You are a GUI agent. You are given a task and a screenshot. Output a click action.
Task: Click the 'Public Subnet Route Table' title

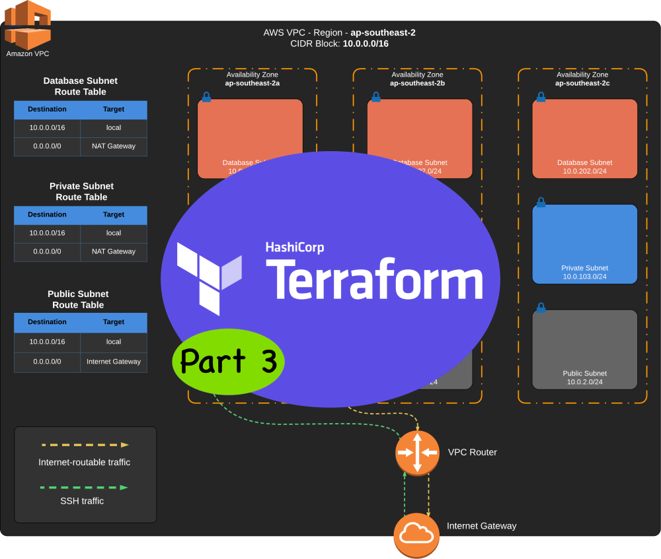[78, 299]
